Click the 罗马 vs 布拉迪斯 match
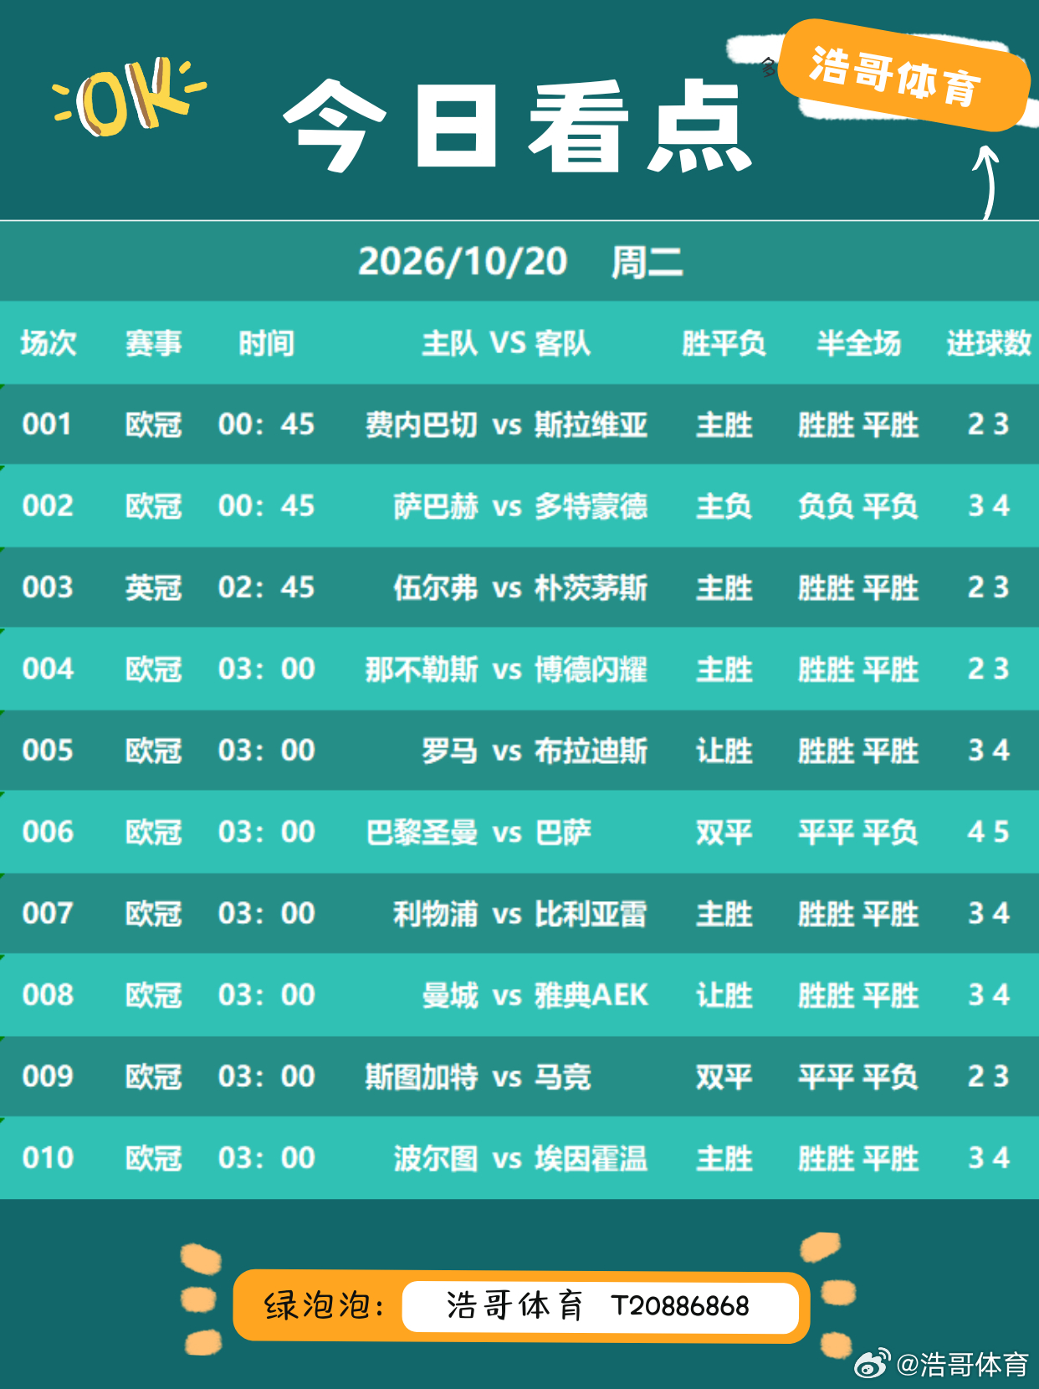 535,751
